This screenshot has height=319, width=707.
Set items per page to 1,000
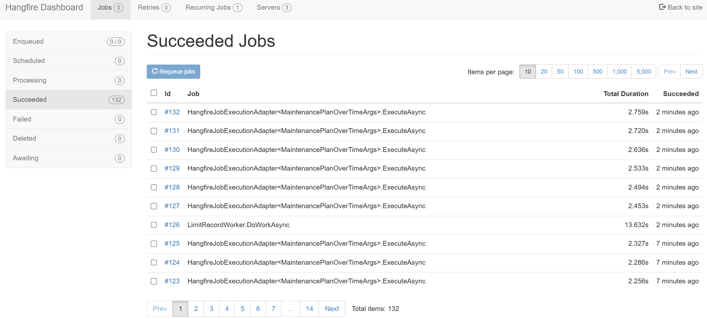619,72
